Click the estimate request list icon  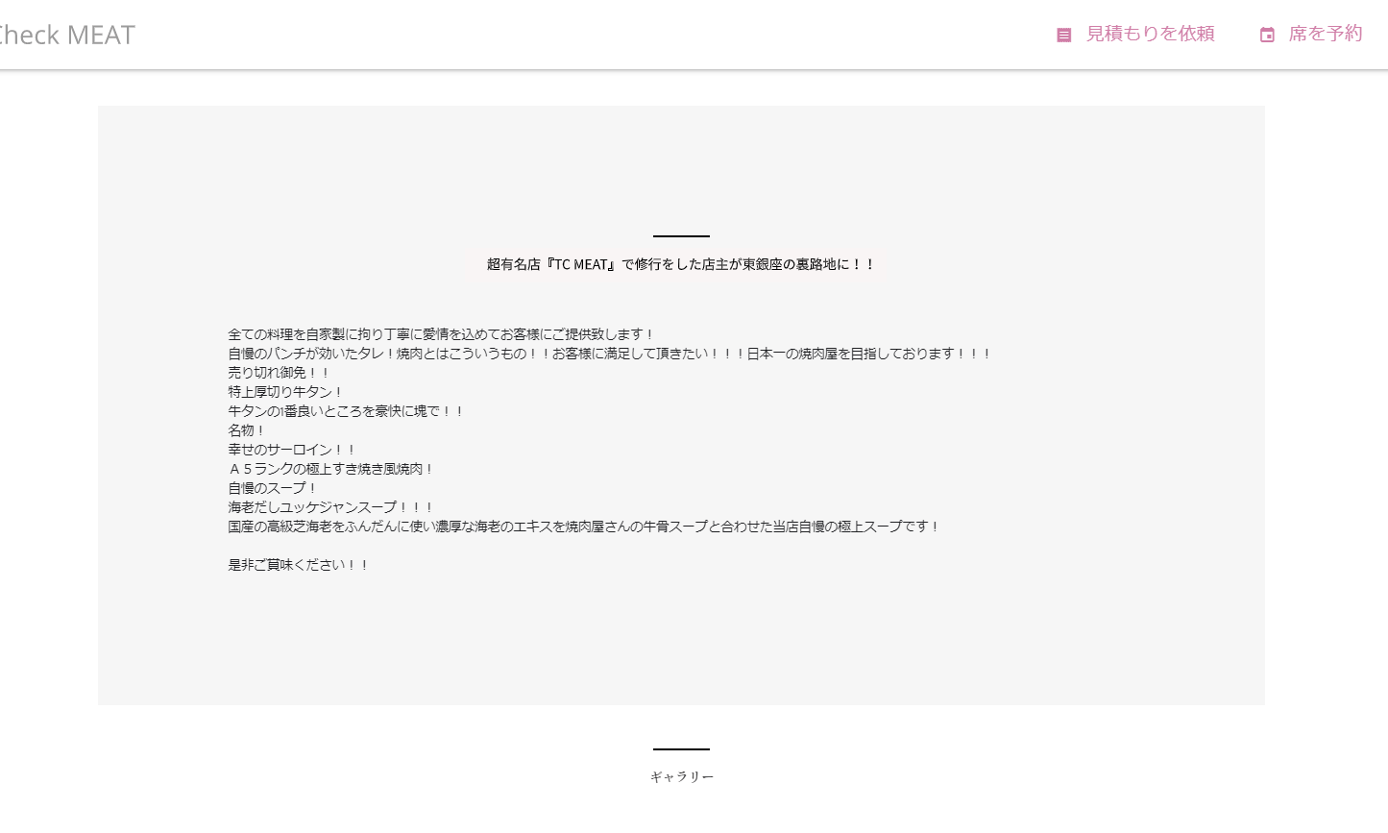click(1063, 35)
